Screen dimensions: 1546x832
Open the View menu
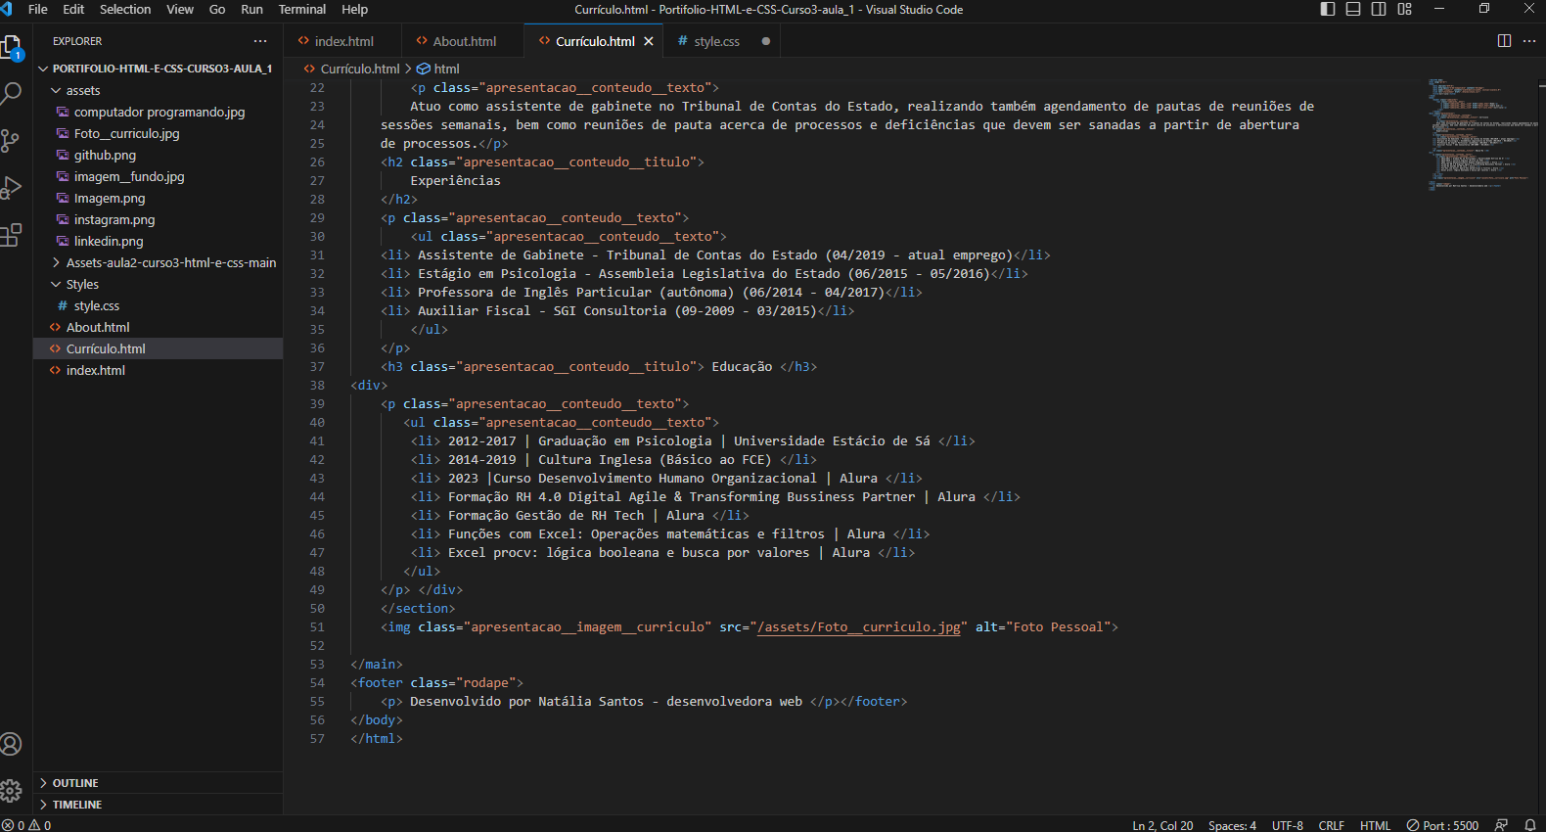[x=180, y=9]
